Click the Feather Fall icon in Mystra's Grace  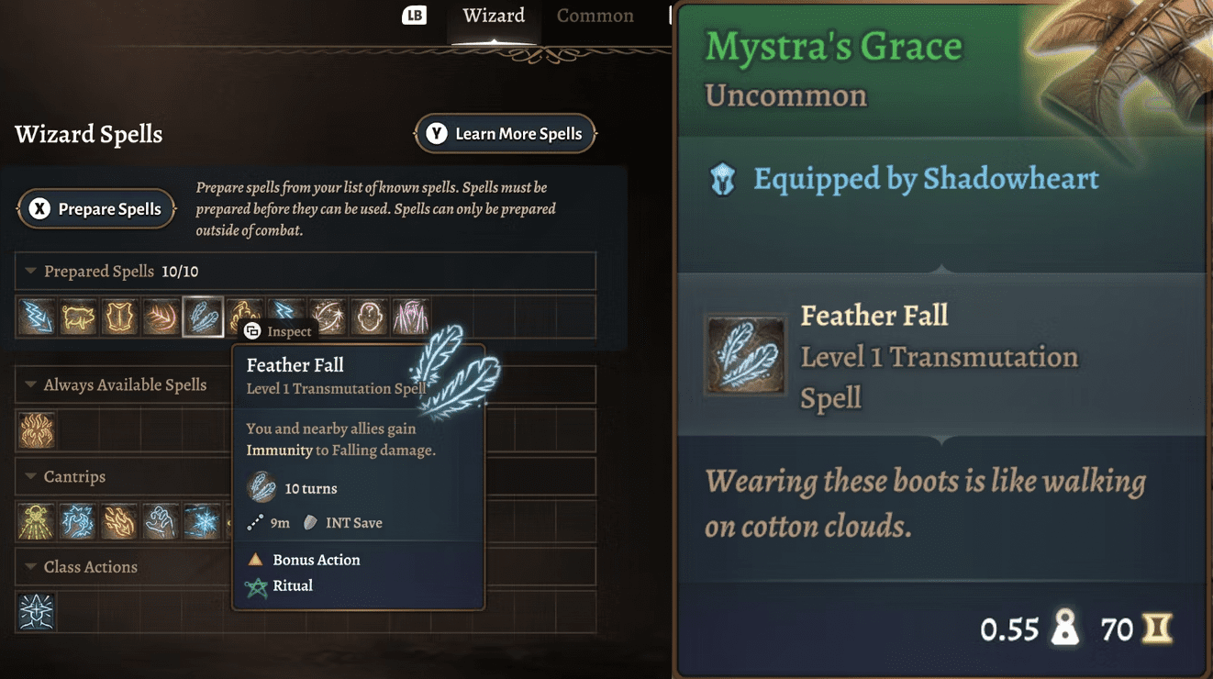pyautogui.click(x=745, y=357)
